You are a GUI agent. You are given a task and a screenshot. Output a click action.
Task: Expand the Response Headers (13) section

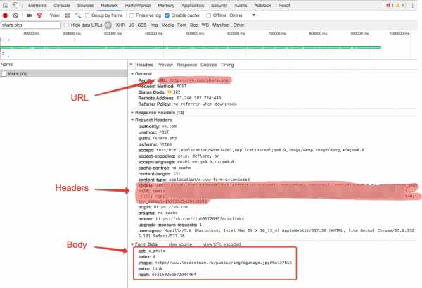[x=132, y=113]
